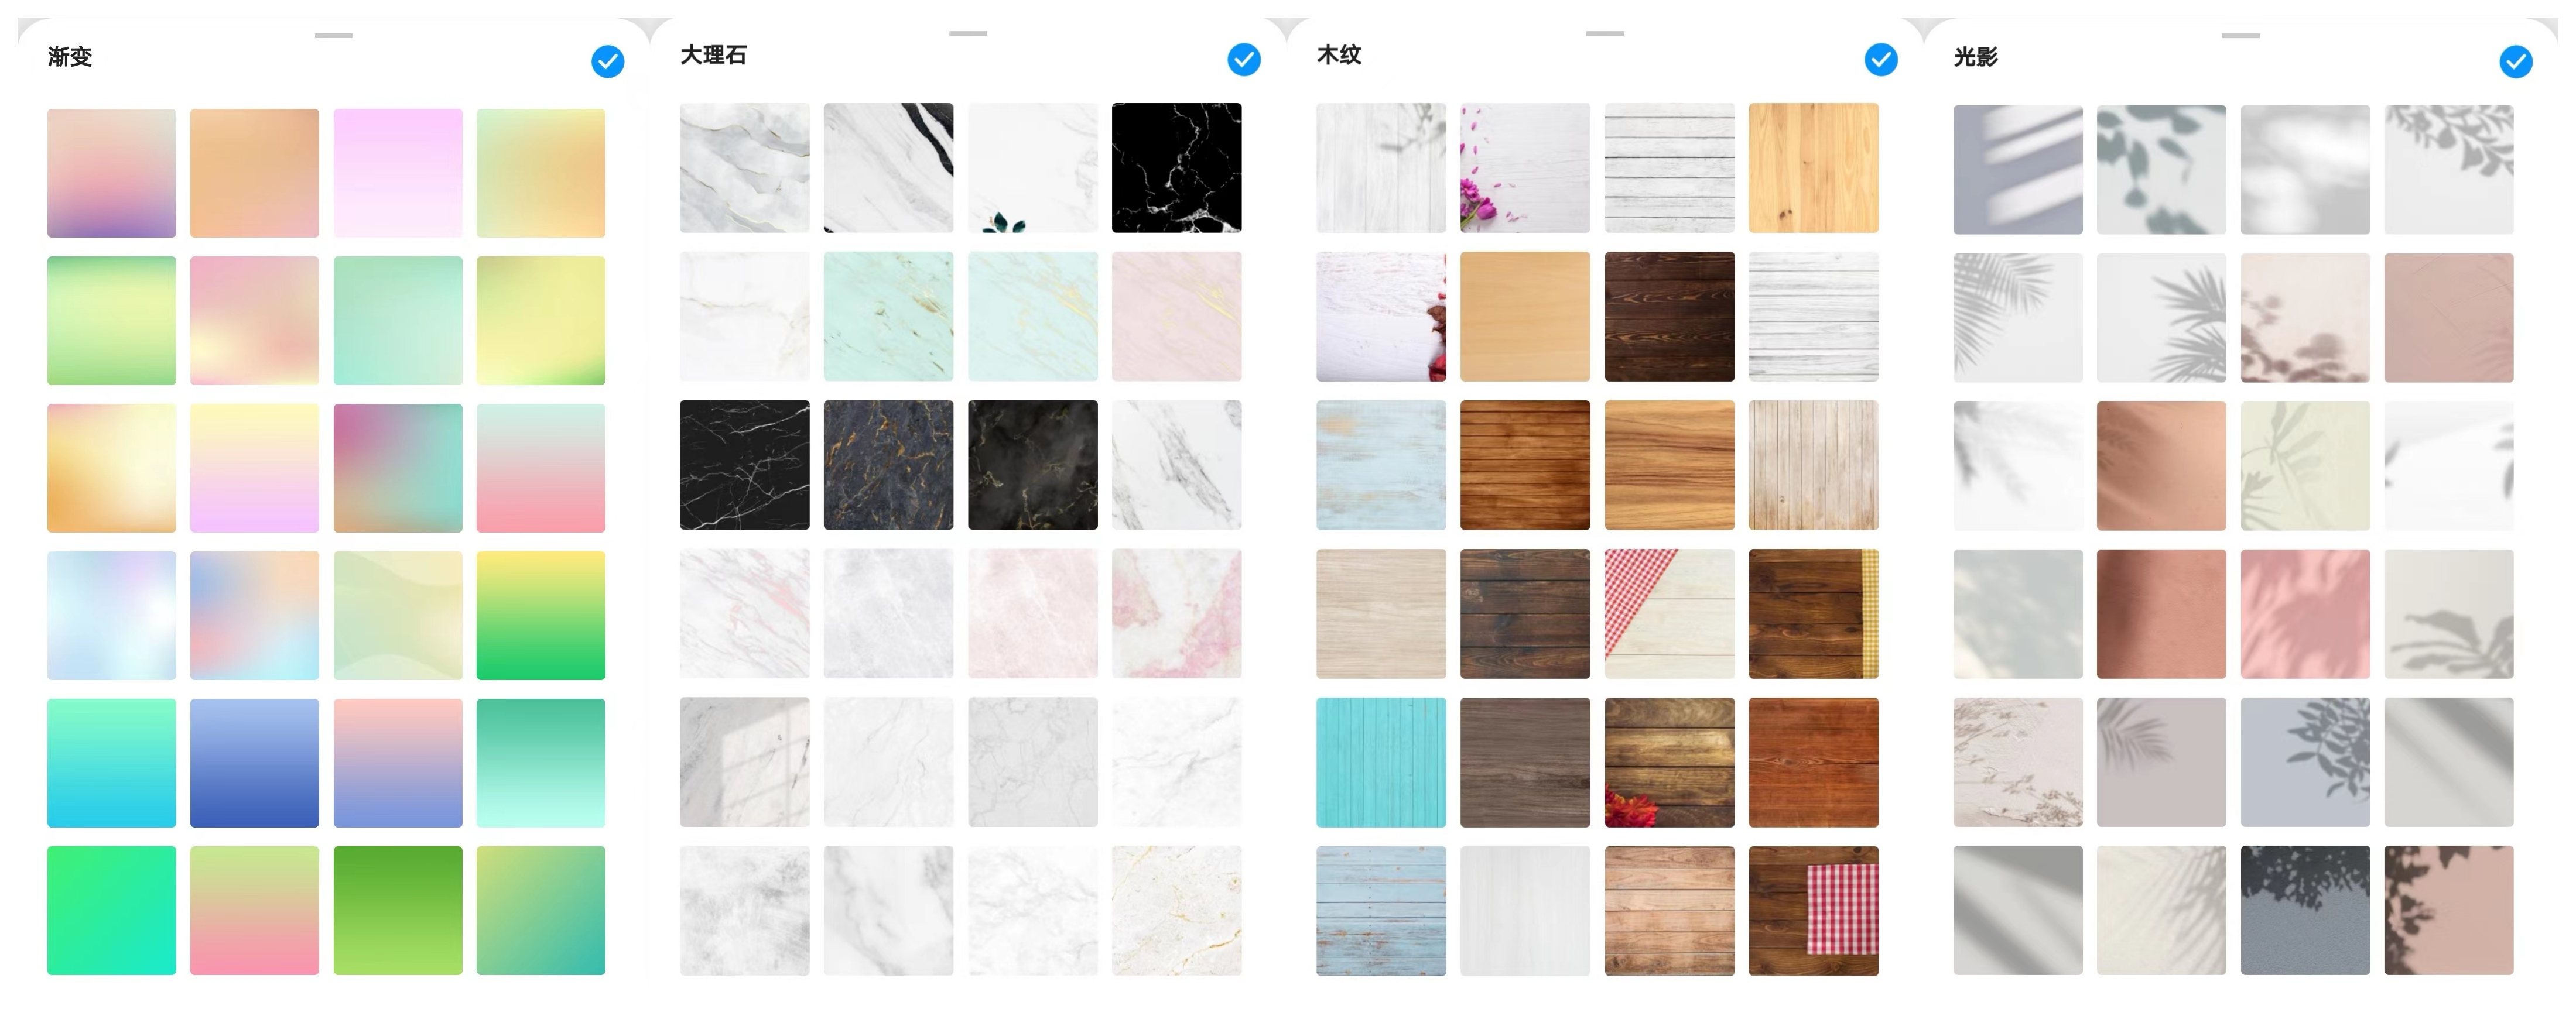
Task: Tap the blue checkmark in 大理石 panel
Action: (1243, 60)
